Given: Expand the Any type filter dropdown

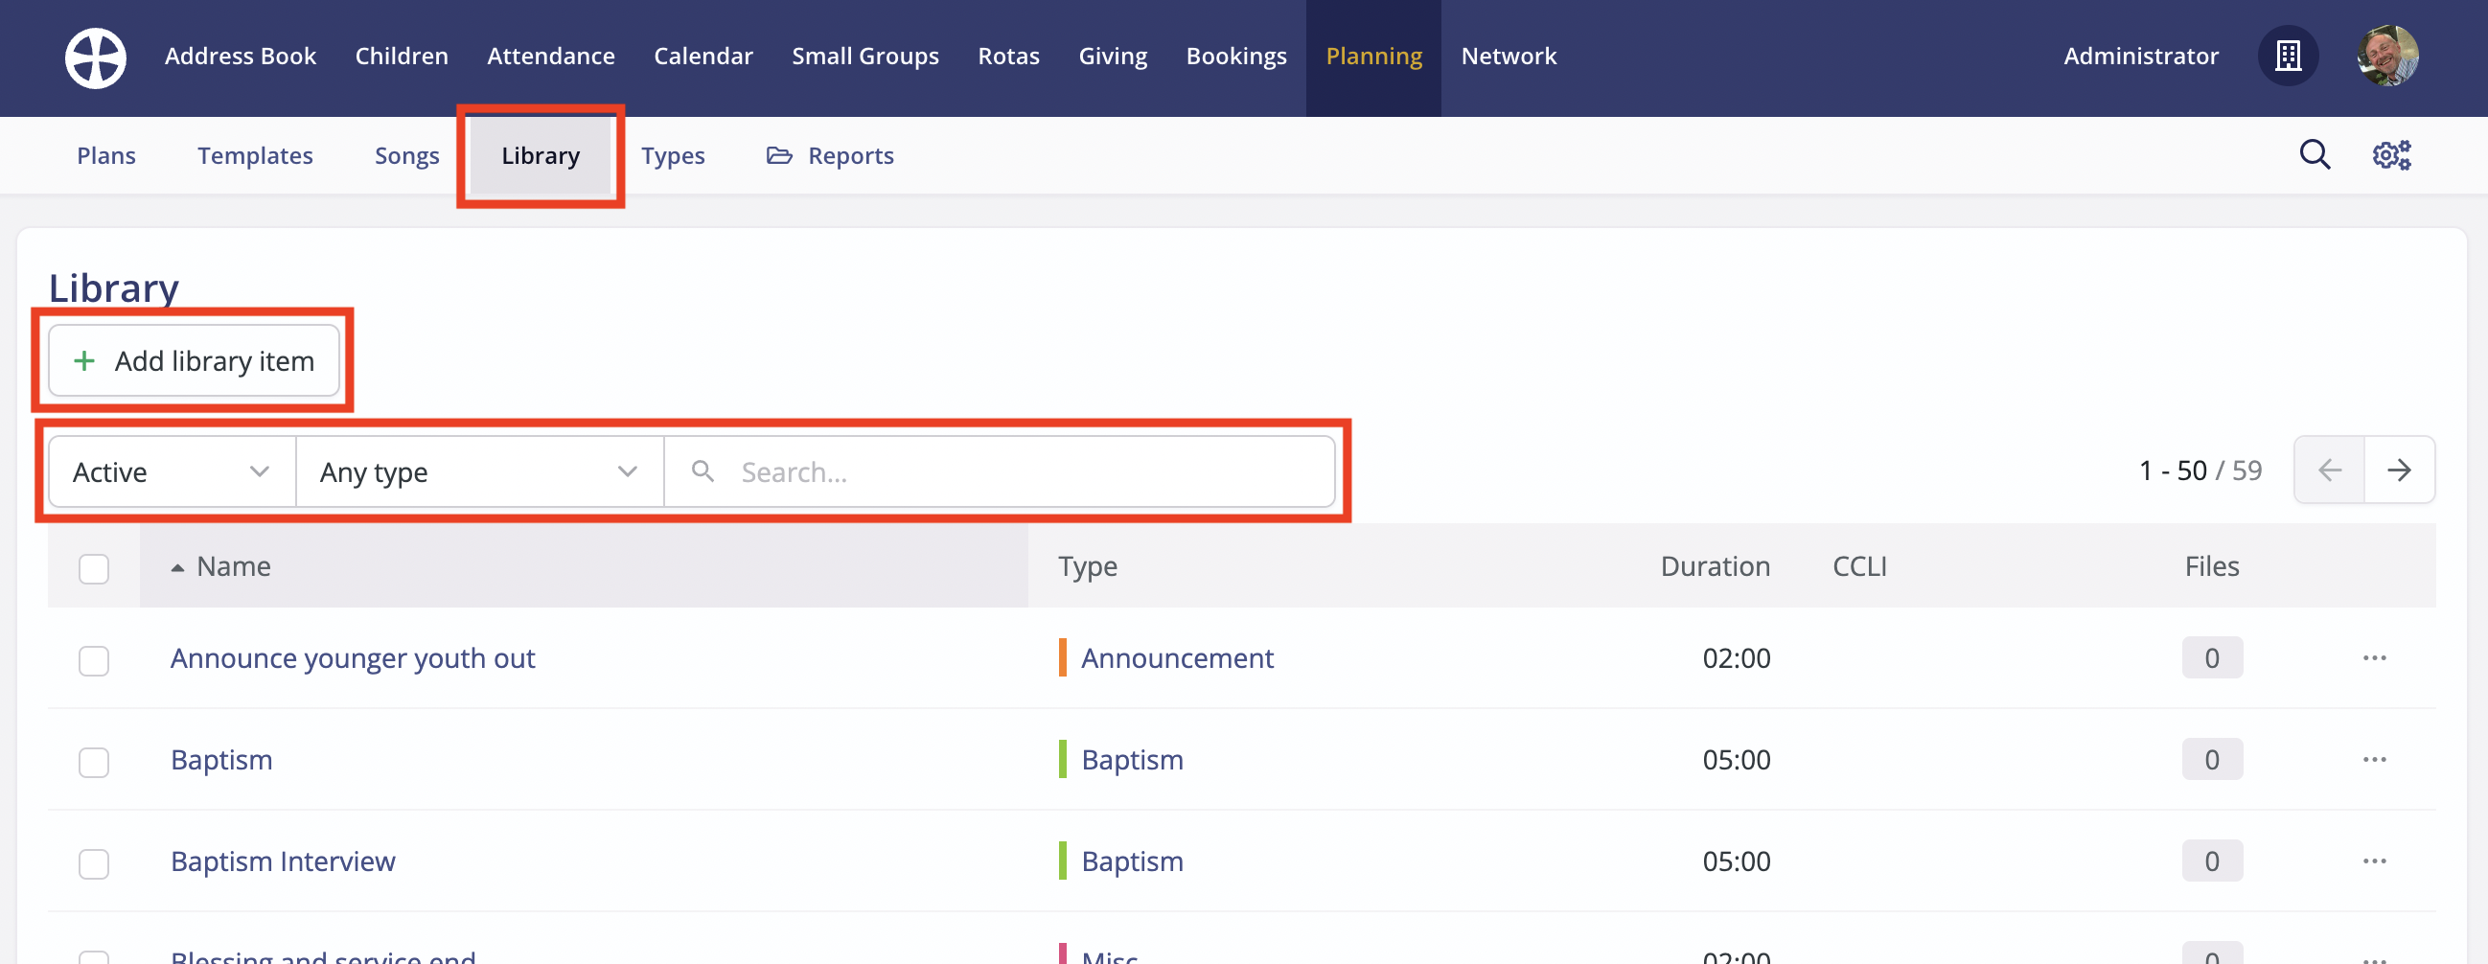Looking at the screenshot, I should click(479, 471).
